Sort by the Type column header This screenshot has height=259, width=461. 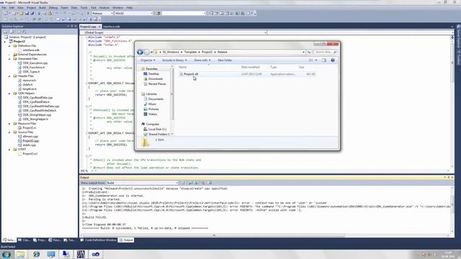point(274,67)
